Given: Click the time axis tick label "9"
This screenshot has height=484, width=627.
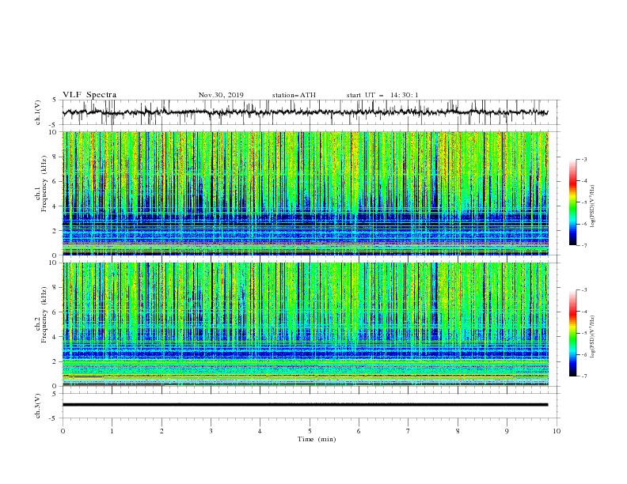Looking at the screenshot, I should 507,431.
